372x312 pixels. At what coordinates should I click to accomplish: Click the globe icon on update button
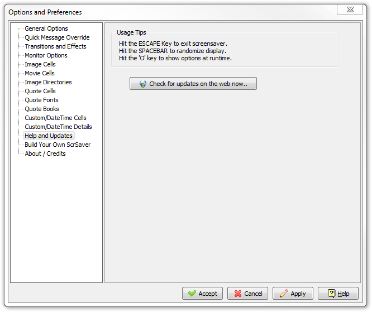(x=143, y=84)
